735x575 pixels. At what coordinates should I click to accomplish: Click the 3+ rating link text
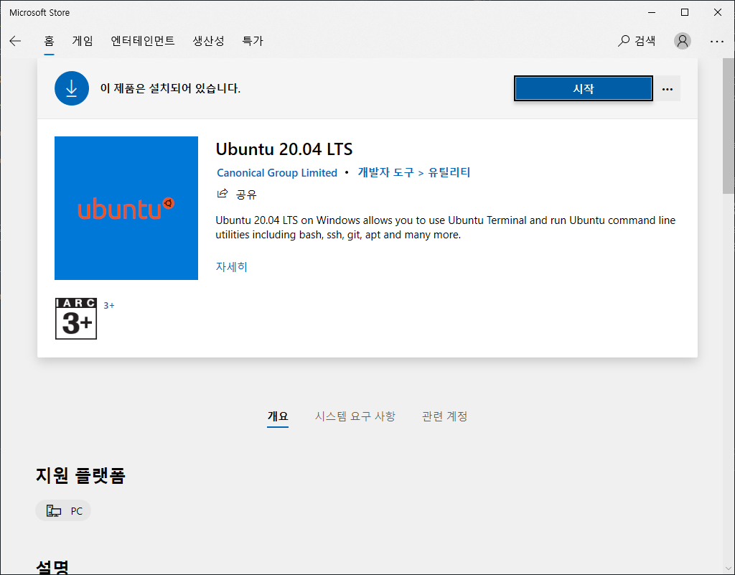point(109,306)
